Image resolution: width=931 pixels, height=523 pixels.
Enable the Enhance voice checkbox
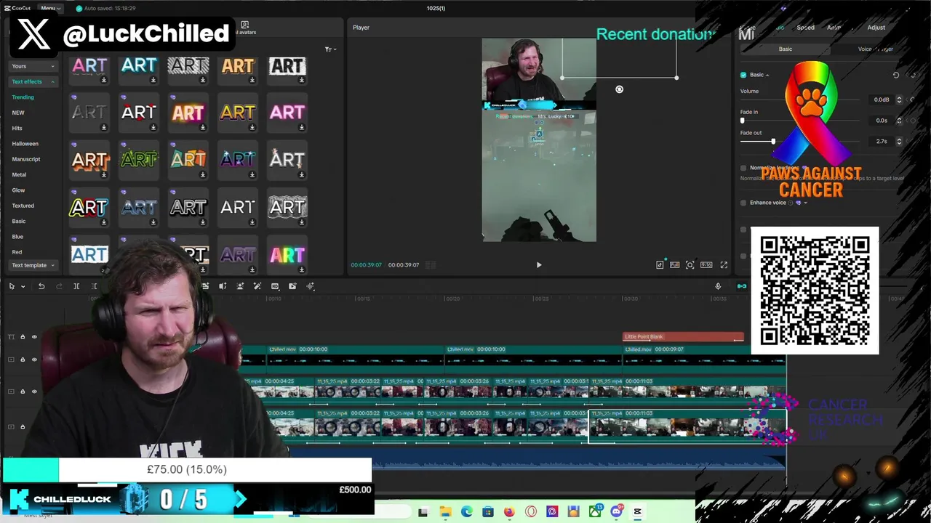743,203
